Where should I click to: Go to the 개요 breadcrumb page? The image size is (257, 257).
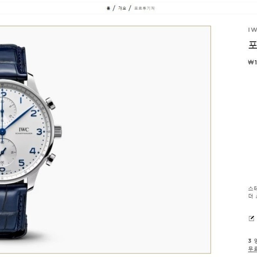point(122,8)
